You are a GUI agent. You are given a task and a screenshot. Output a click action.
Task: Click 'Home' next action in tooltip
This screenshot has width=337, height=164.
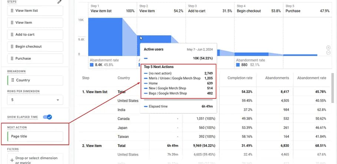point(153,83)
